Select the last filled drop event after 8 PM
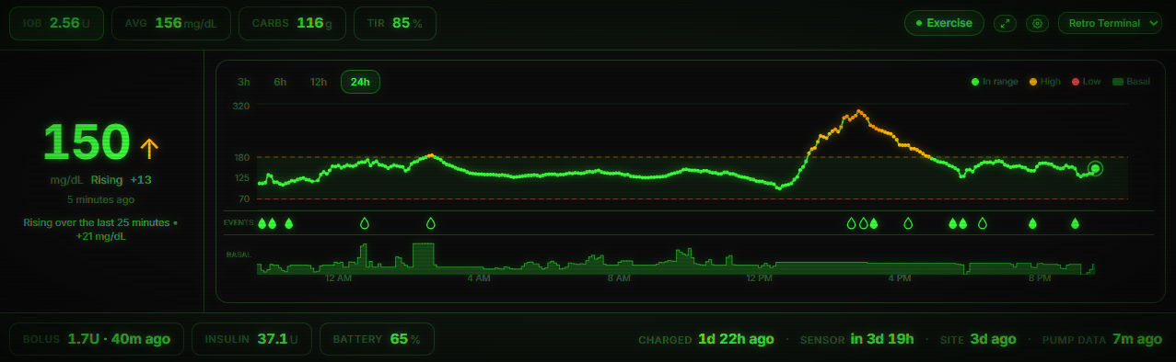 1075,223
